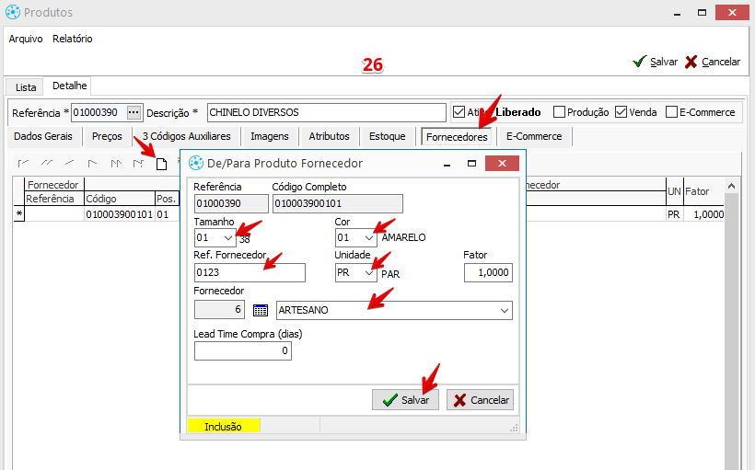The width and height of the screenshot is (755, 470).
Task: Uncheck the Venda checkbox
Action: (621, 112)
